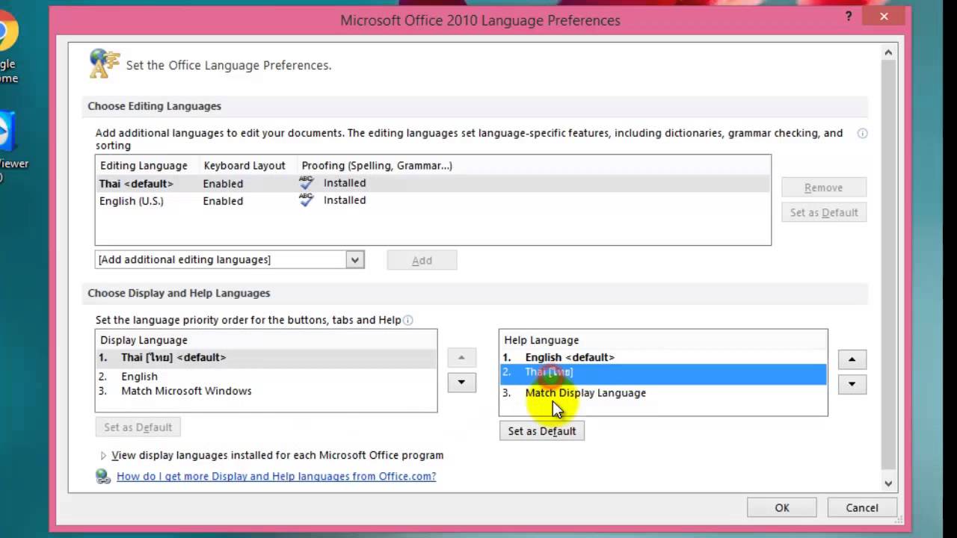Click the proofing ABC icon in Thai row
The image size is (957, 538).
[x=306, y=182]
